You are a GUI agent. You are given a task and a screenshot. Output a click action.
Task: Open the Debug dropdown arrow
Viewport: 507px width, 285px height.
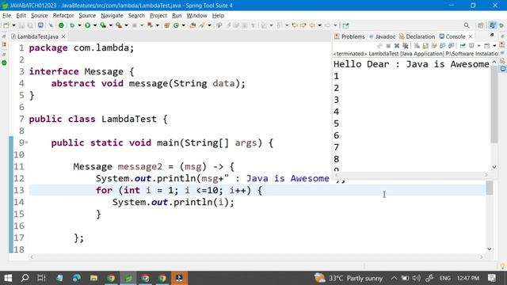(x=79, y=25)
